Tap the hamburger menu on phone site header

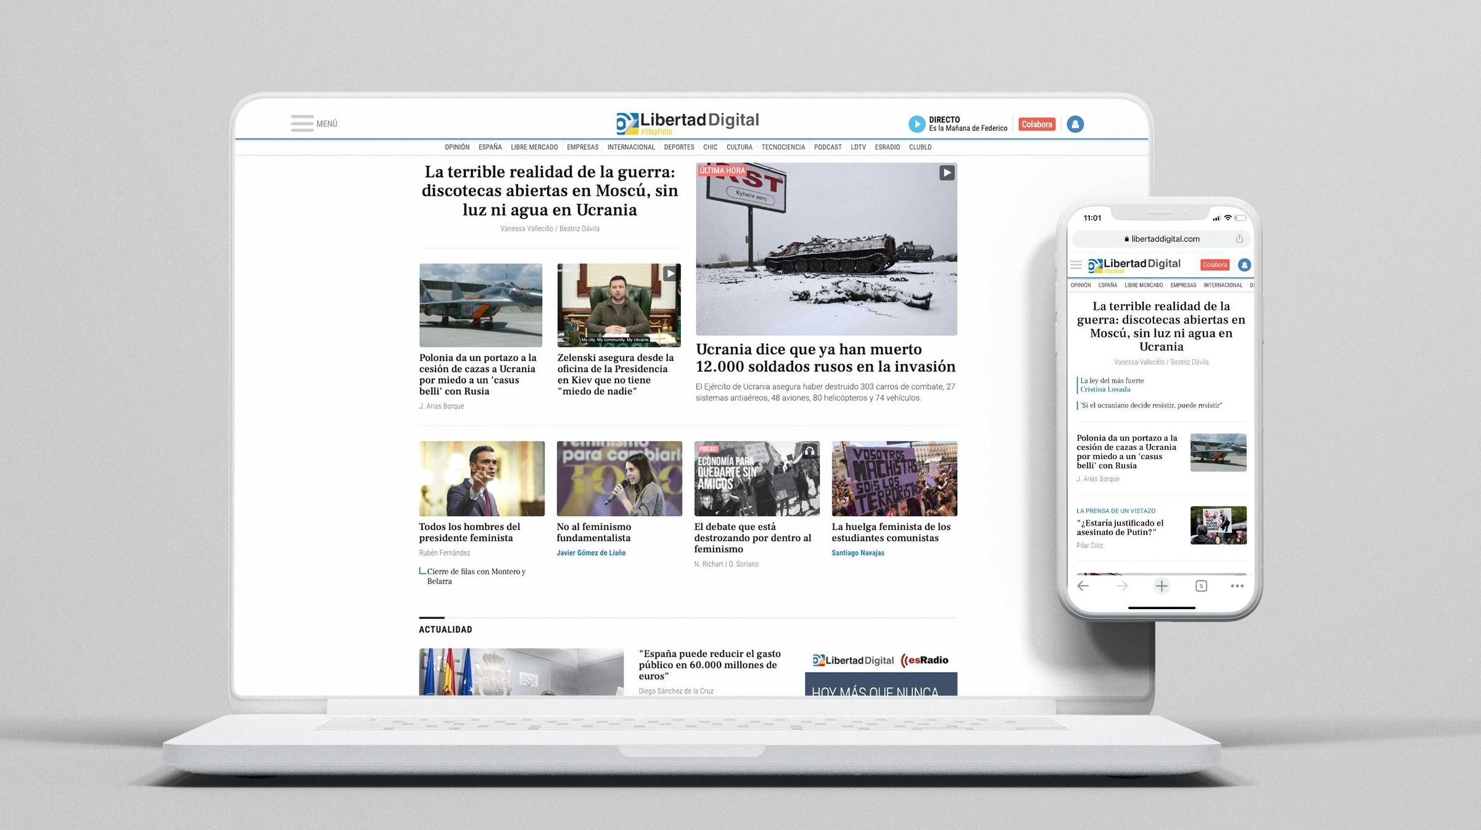1076,265
